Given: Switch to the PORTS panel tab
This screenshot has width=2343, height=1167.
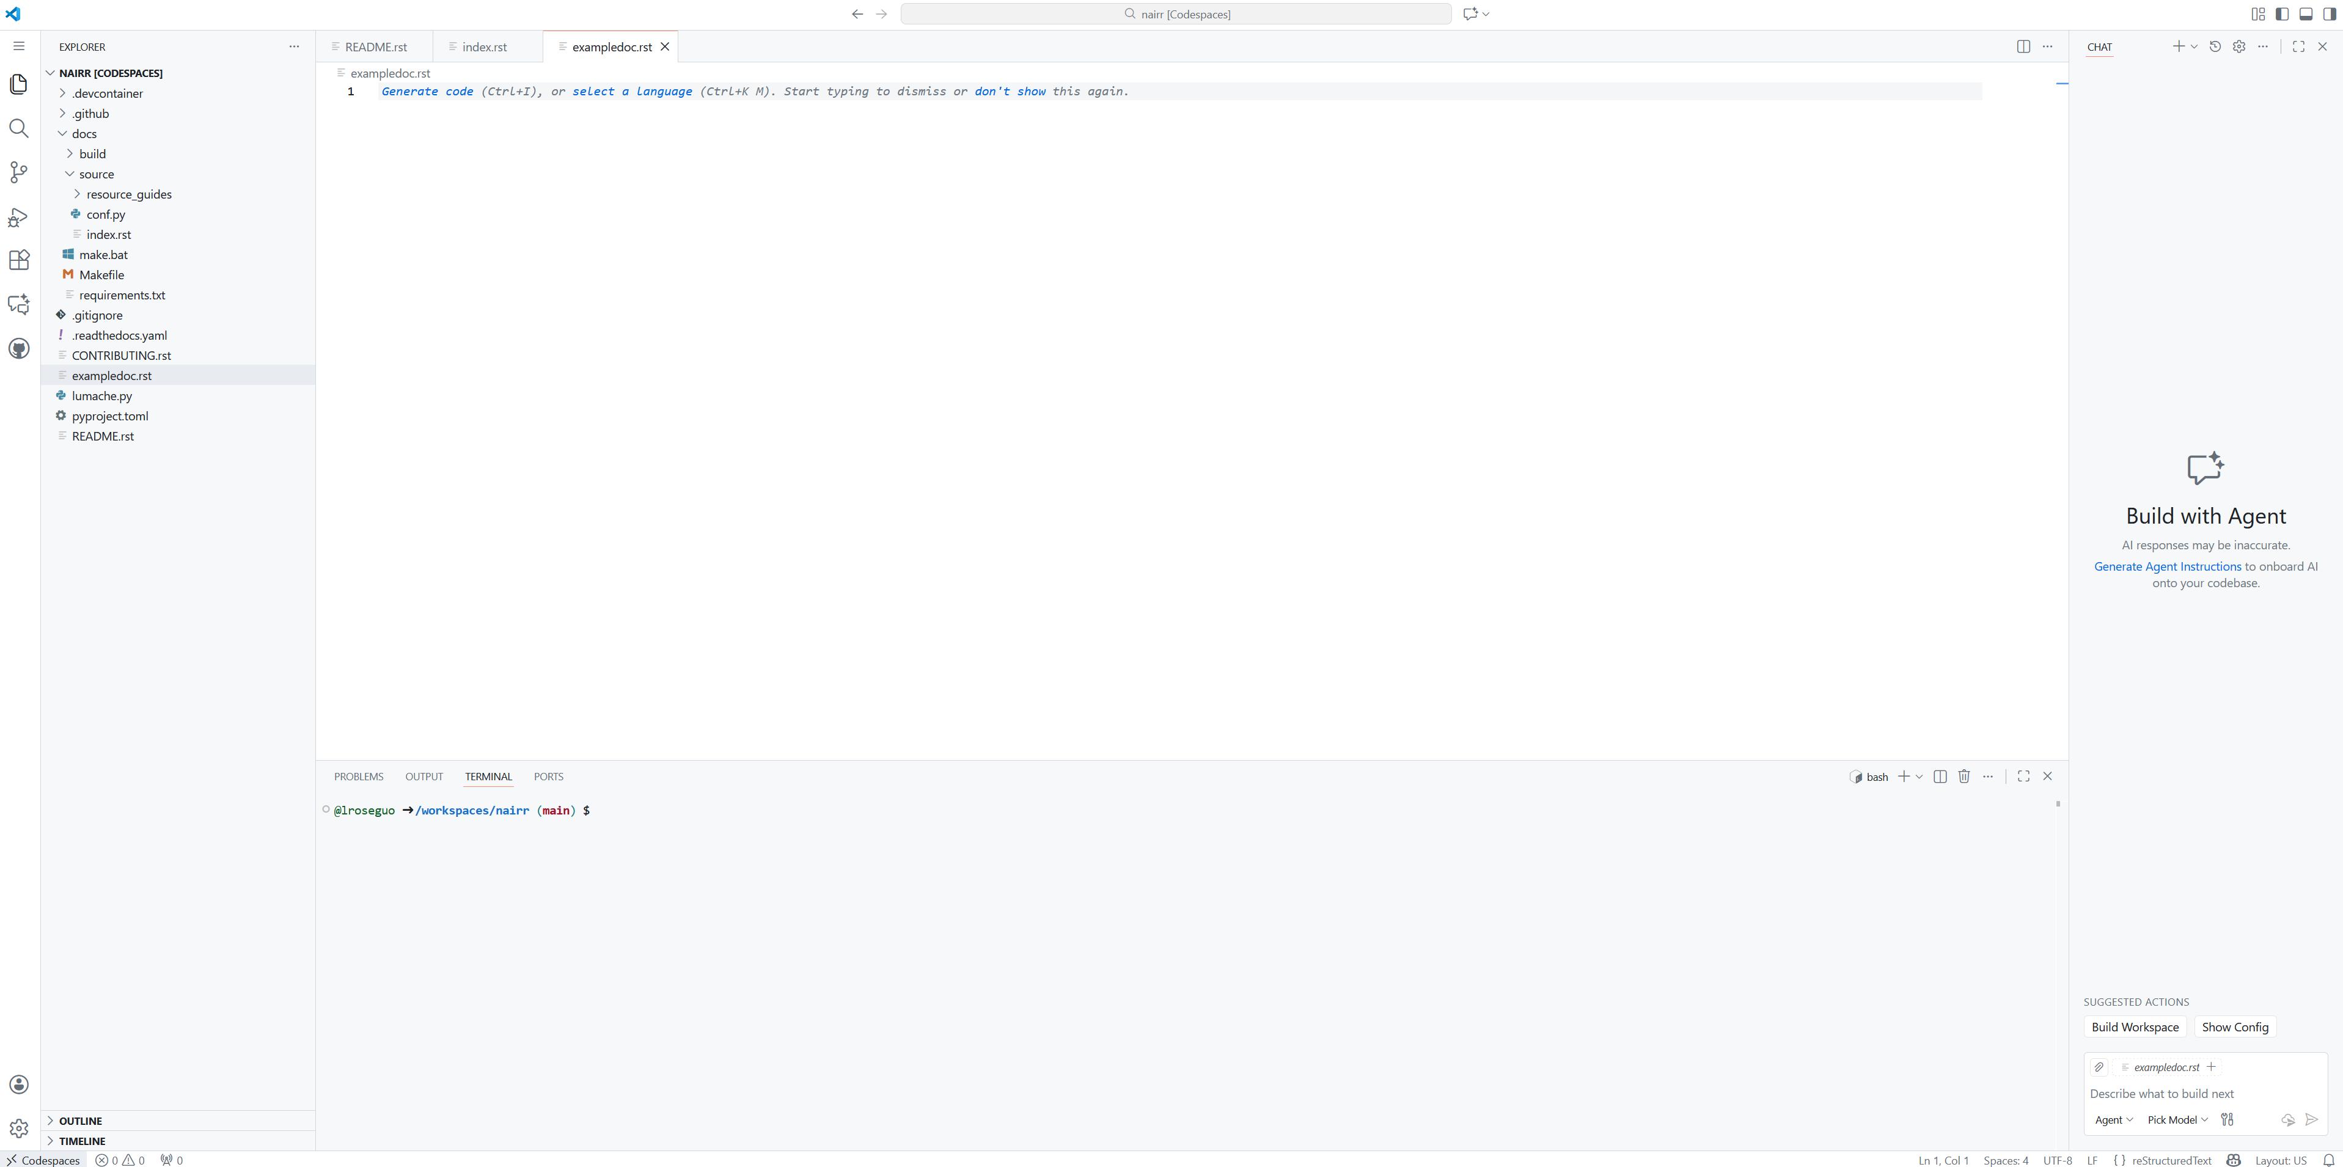Looking at the screenshot, I should point(548,777).
